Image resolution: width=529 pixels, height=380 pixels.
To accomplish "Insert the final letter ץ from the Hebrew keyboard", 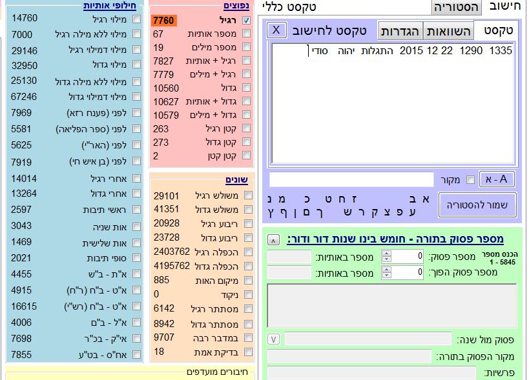I will pos(271,212).
